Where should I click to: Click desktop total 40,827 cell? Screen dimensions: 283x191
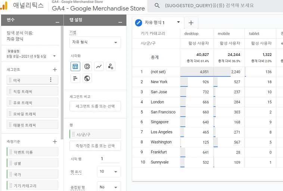click(x=197, y=58)
